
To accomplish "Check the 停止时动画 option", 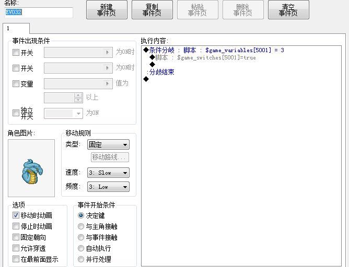I will point(16,226).
